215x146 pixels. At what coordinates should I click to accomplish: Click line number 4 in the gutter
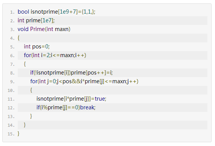click(12, 38)
